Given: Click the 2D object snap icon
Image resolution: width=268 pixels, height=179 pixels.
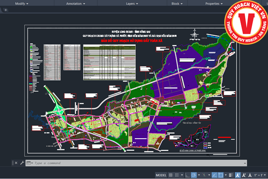Looking at the screenshot, I should (x=222, y=175).
